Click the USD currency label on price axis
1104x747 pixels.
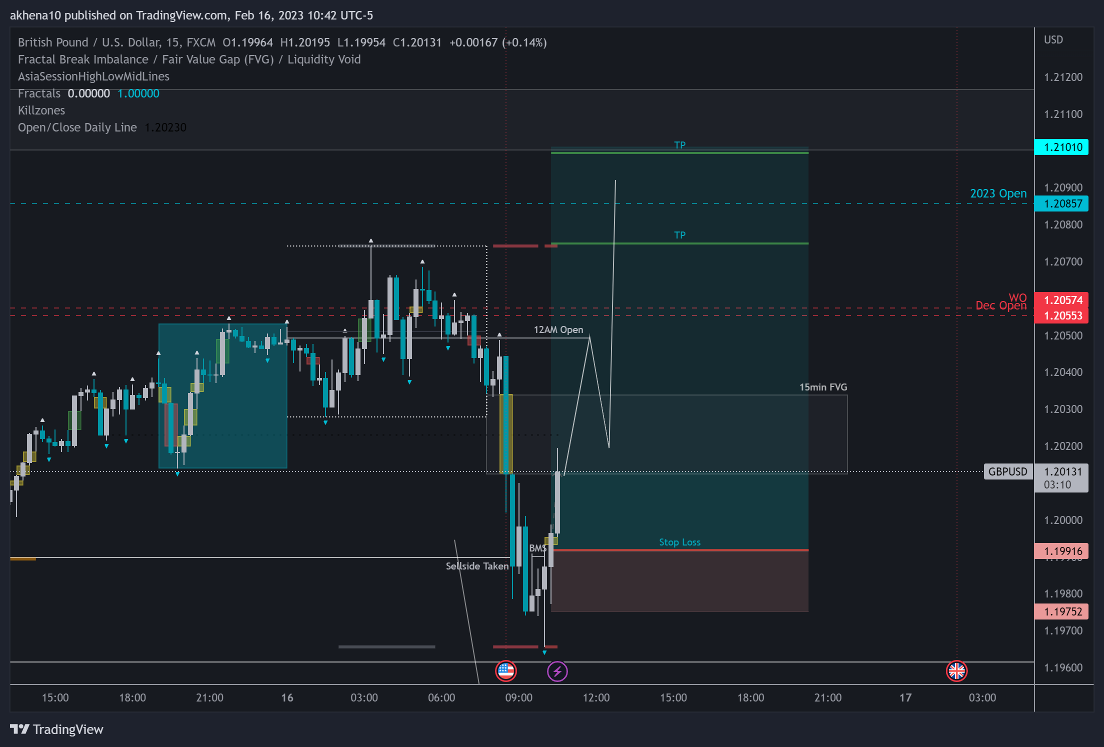[1053, 39]
